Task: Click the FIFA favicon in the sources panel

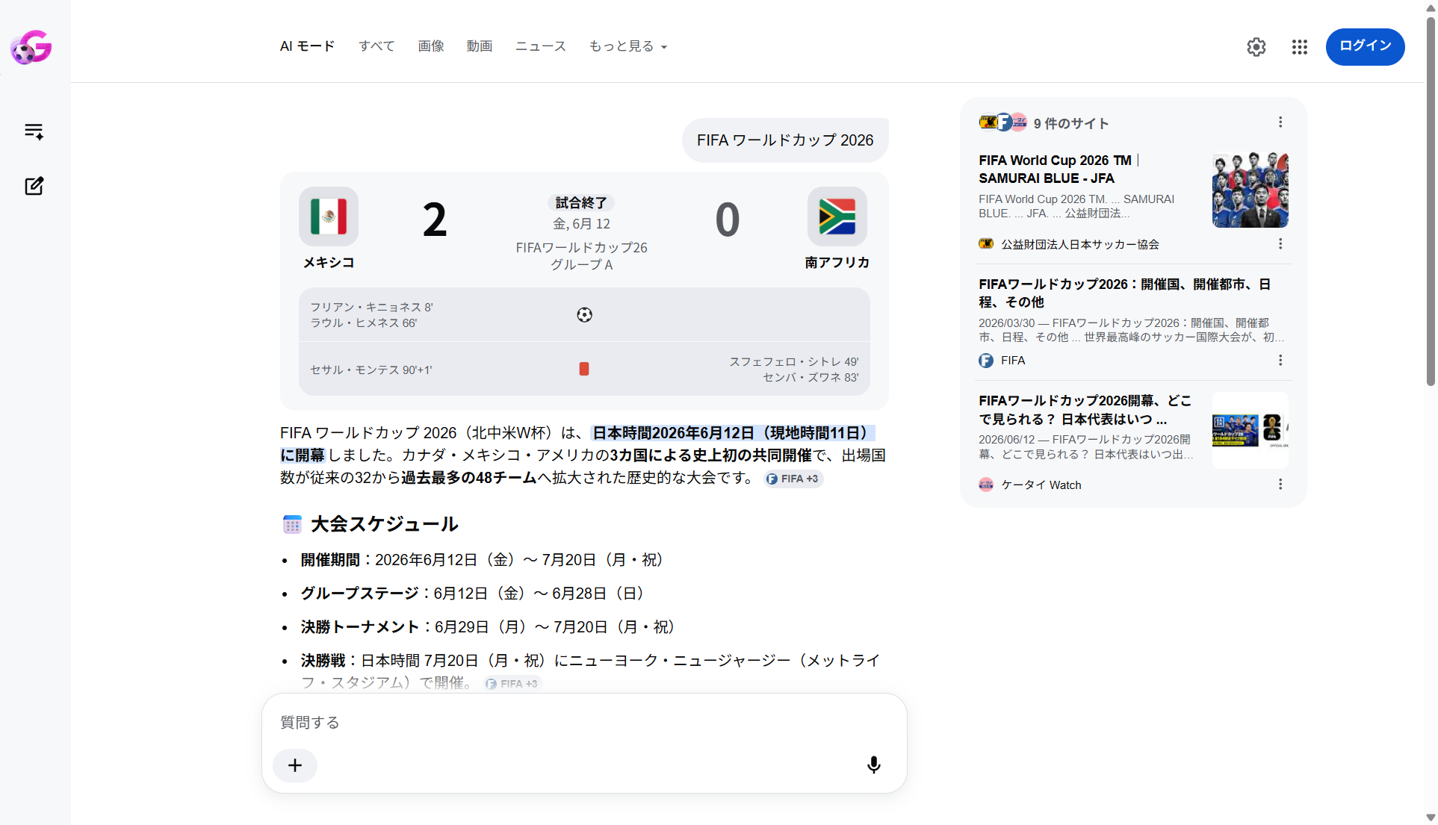Action: tap(986, 361)
